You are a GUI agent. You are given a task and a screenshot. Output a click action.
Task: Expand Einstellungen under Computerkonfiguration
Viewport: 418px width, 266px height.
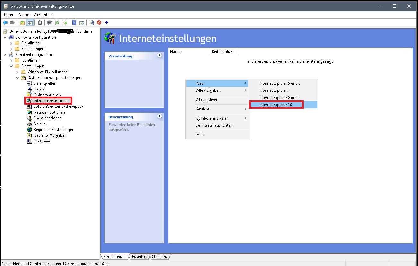tap(11, 49)
